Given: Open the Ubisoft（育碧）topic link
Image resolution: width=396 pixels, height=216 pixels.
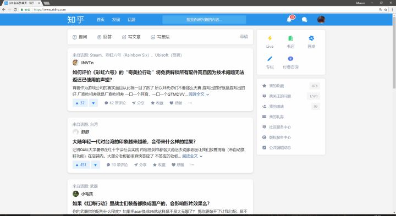Looking at the screenshot, I should [x=168, y=55].
